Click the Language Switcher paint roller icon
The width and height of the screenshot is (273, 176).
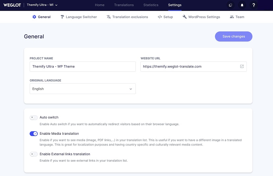click(x=62, y=17)
